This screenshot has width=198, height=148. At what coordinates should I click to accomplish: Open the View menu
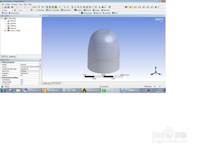tap(25, 4)
